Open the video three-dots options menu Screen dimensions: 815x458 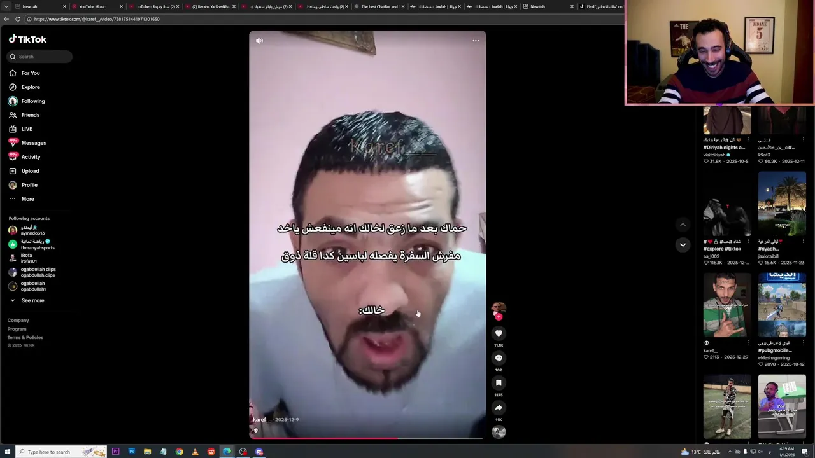click(476, 41)
